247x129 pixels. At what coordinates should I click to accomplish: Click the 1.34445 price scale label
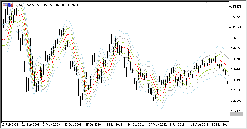click(x=236, y=69)
